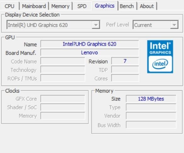Screen dimensions: 184x153
Task: Select the Graphics tab
Action: (105, 6)
